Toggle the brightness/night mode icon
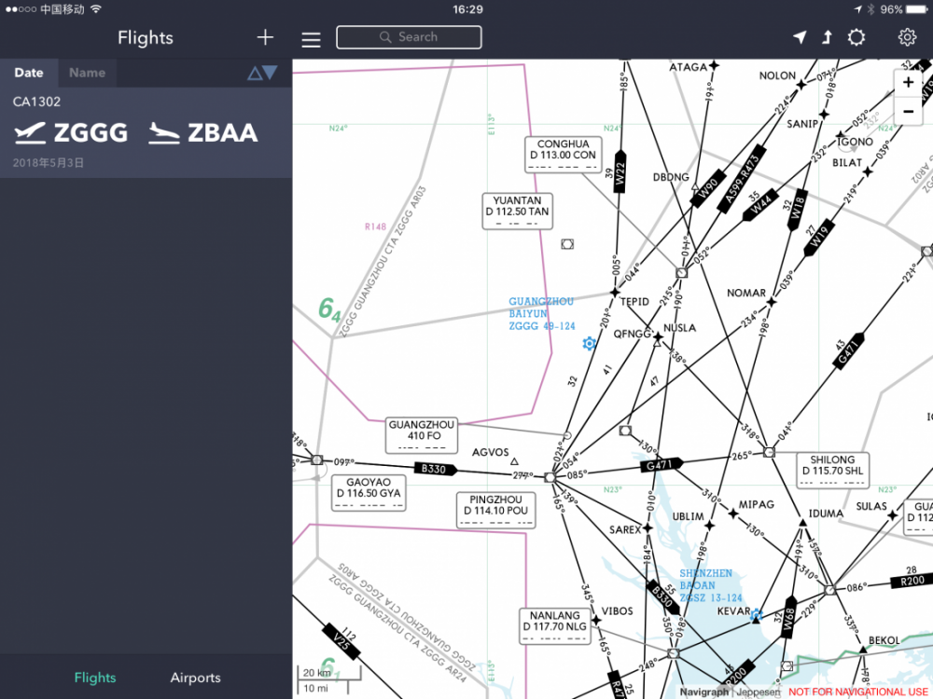 coord(856,37)
